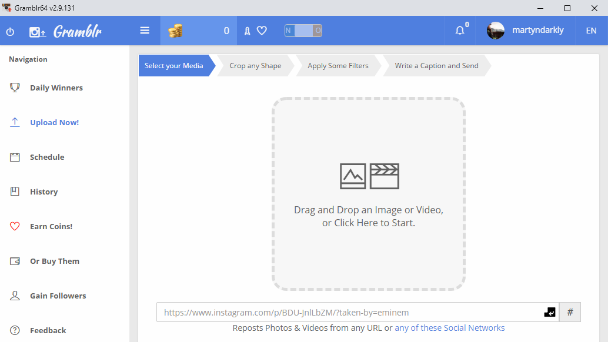Screen dimensions: 608x342
Task: Select the 'Select your Media' step tab
Action: (177, 65)
